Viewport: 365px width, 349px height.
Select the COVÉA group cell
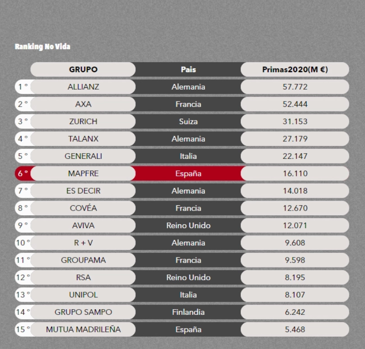(x=83, y=208)
